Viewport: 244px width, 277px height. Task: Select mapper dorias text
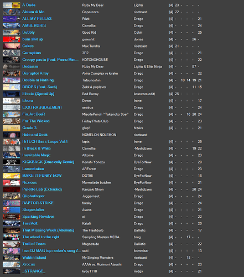[138, 39]
